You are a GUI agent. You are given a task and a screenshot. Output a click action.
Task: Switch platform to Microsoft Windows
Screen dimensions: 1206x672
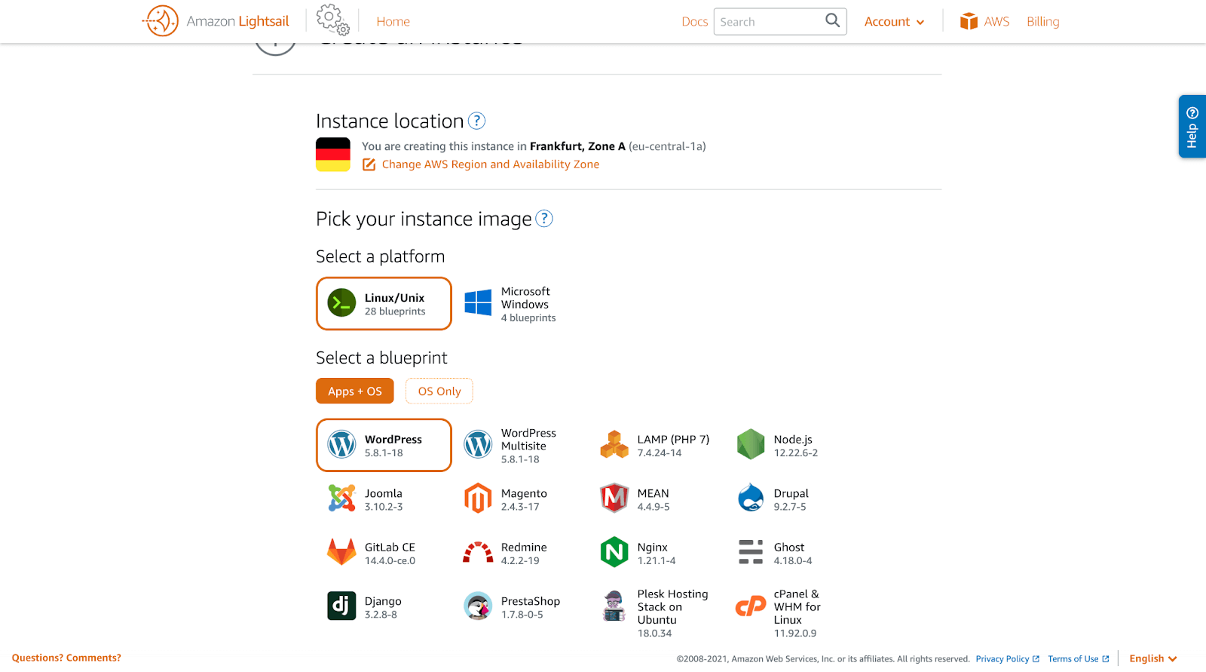click(512, 304)
